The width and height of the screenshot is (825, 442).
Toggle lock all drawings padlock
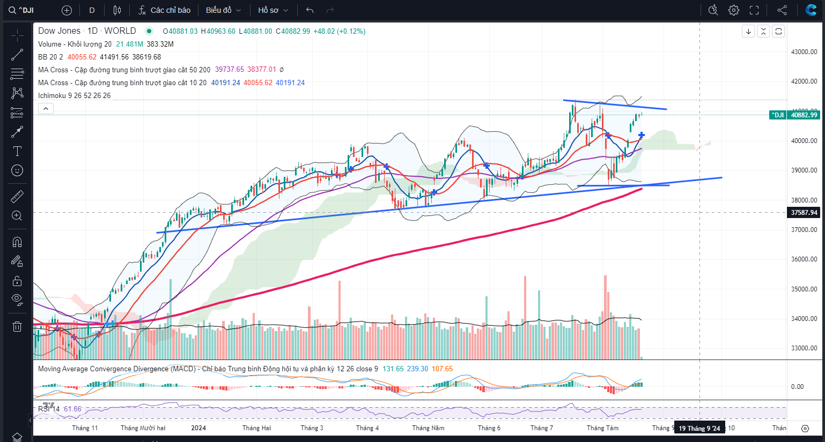tap(17, 281)
